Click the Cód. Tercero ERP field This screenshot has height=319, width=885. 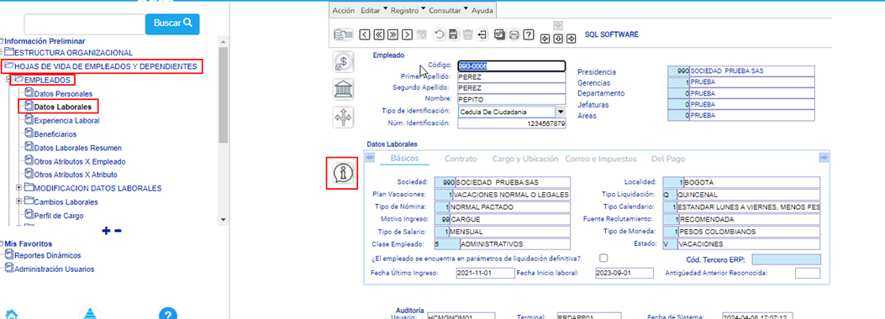786,260
